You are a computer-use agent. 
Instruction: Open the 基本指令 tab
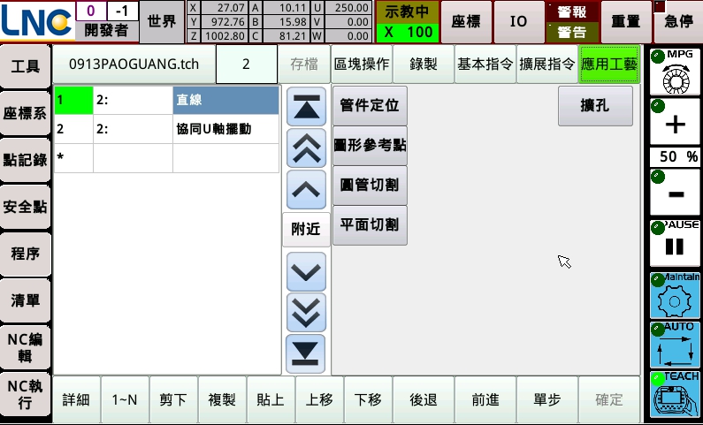(x=485, y=64)
